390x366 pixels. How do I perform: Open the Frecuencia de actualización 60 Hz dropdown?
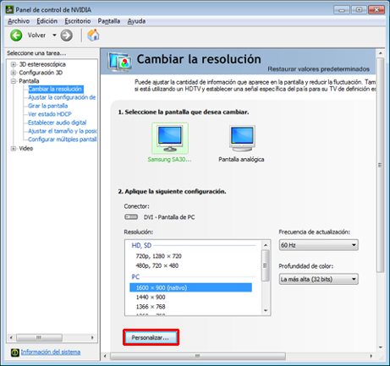[318, 245]
